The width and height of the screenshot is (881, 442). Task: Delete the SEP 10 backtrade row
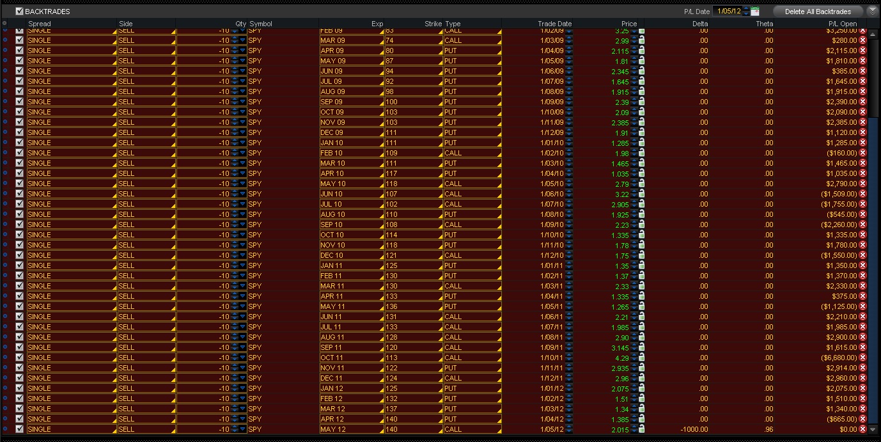pos(862,225)
